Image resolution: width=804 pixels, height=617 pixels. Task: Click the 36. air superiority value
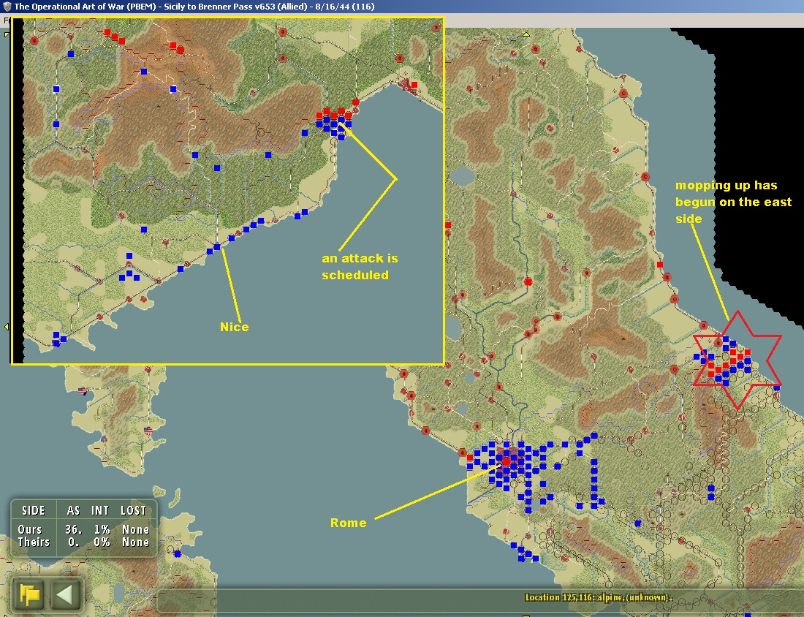pyautogui.click(x=74, y=529)
